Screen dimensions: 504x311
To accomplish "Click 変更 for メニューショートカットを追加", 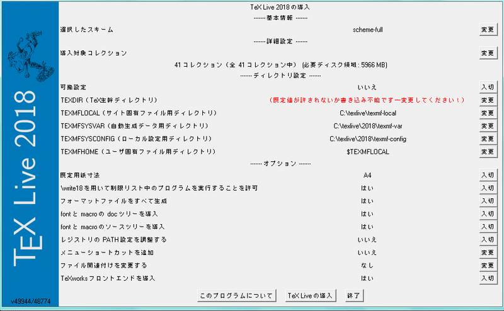I will point(488,252).
